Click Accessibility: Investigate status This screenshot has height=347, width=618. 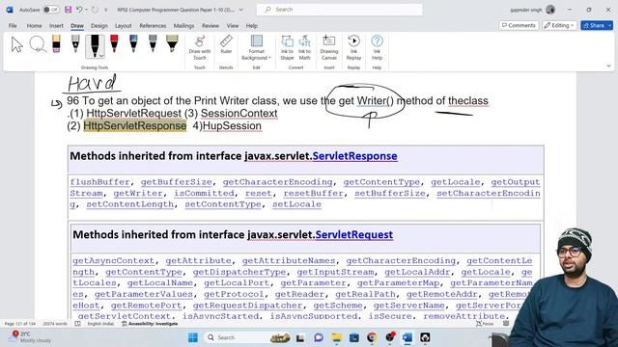click(150, 324)
